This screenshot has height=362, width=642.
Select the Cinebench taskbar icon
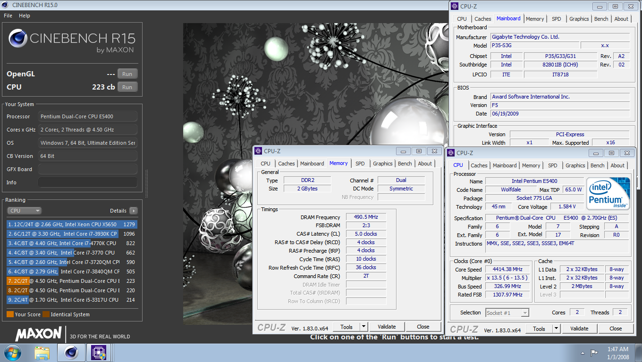[71, 353]
